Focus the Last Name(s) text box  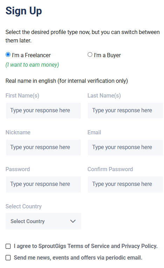(125, 110)
